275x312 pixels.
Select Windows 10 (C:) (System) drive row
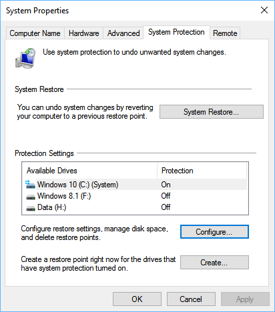point(135,185)
